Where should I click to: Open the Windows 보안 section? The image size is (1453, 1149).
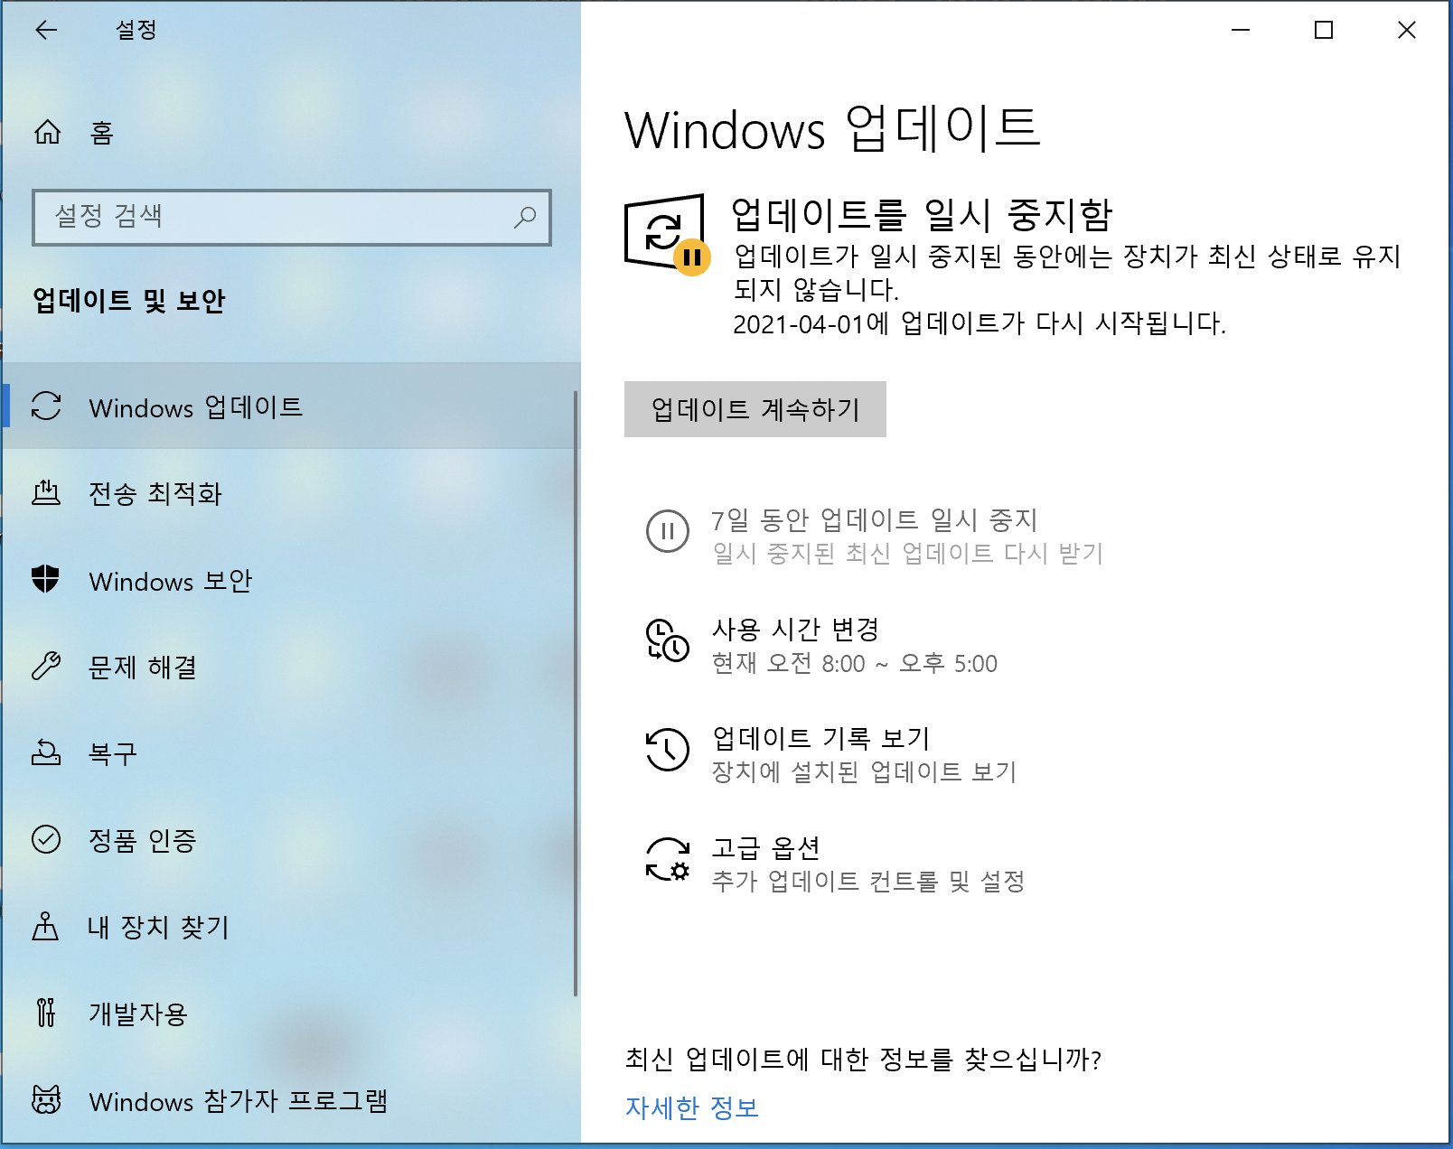(x=291, y=580)
